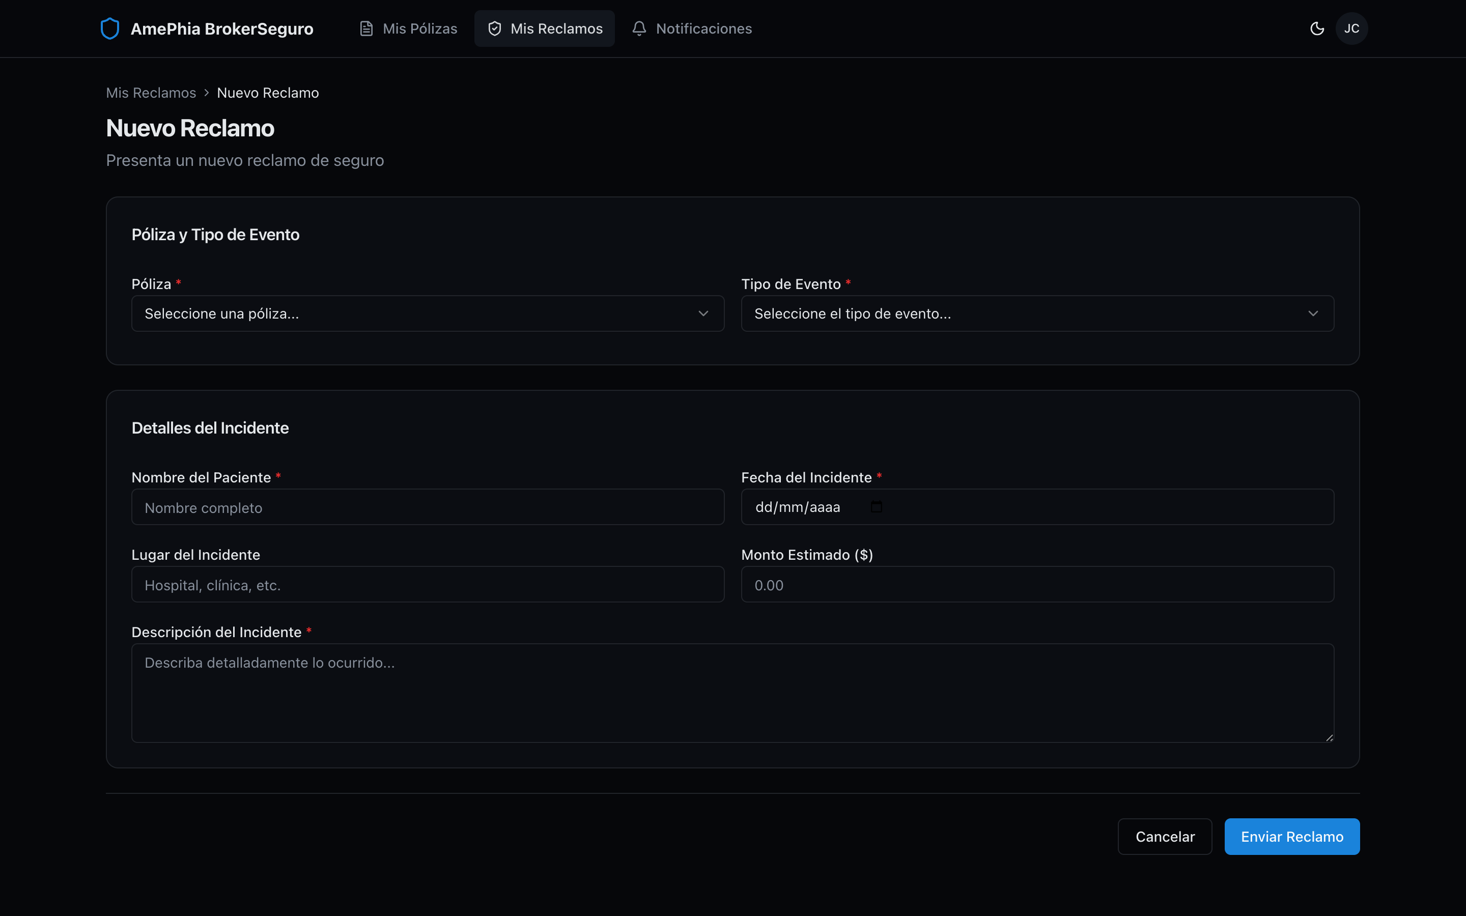Click the Cancelar button
Screen dimensions: 1466x916
[1165, 837]
